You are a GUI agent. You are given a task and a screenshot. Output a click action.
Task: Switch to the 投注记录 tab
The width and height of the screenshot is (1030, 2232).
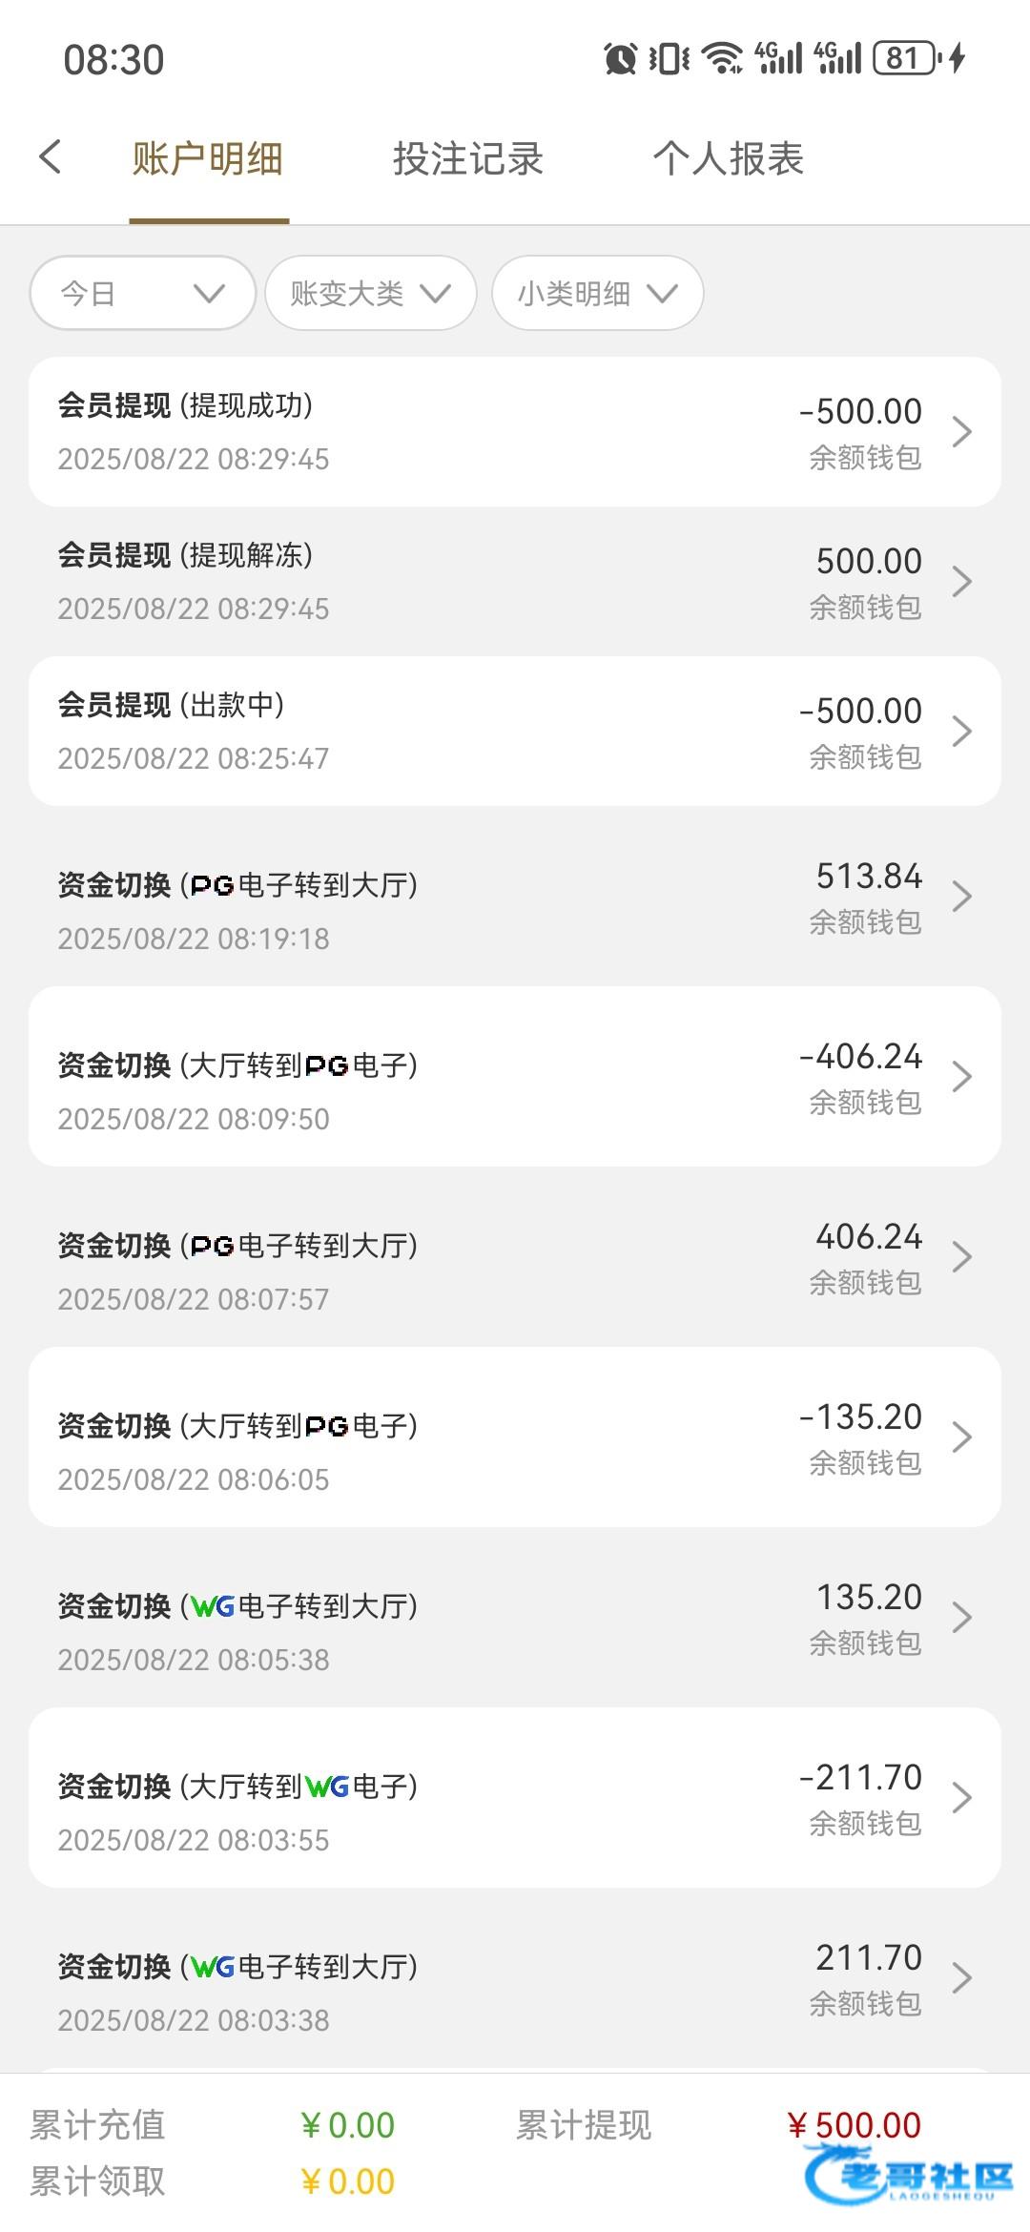click(467, 159)
